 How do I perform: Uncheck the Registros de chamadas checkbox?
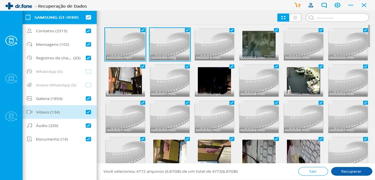click(x=88, y=58)
